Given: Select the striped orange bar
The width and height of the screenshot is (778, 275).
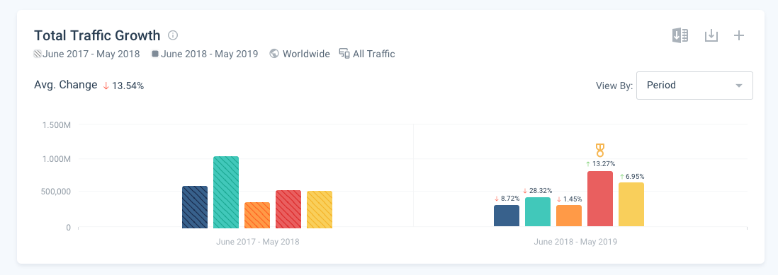Looking at the screenshot, I should (257, 215).
